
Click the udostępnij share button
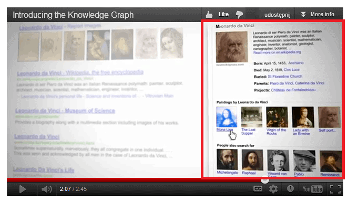pos(277,15)
